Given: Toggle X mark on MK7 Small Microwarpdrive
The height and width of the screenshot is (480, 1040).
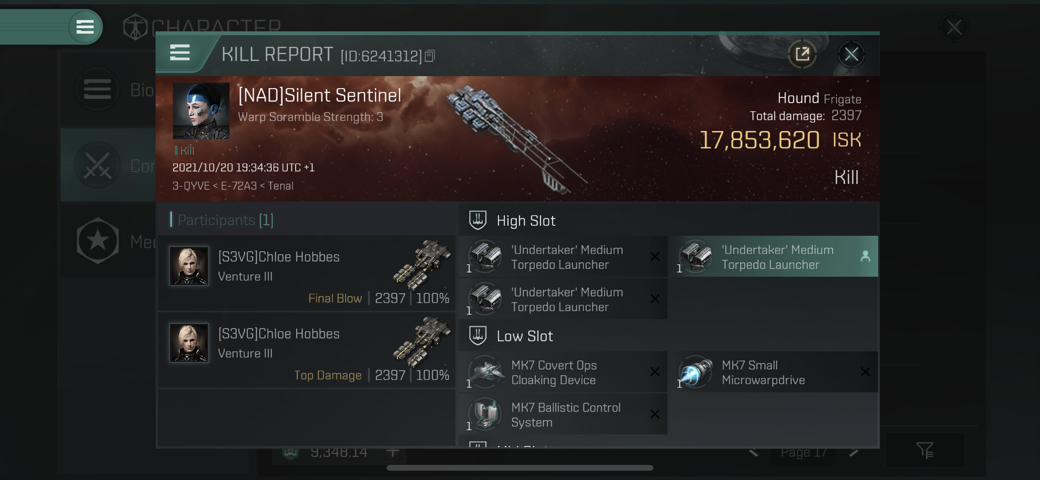Looking at the screenshot, I should [865, 372].
